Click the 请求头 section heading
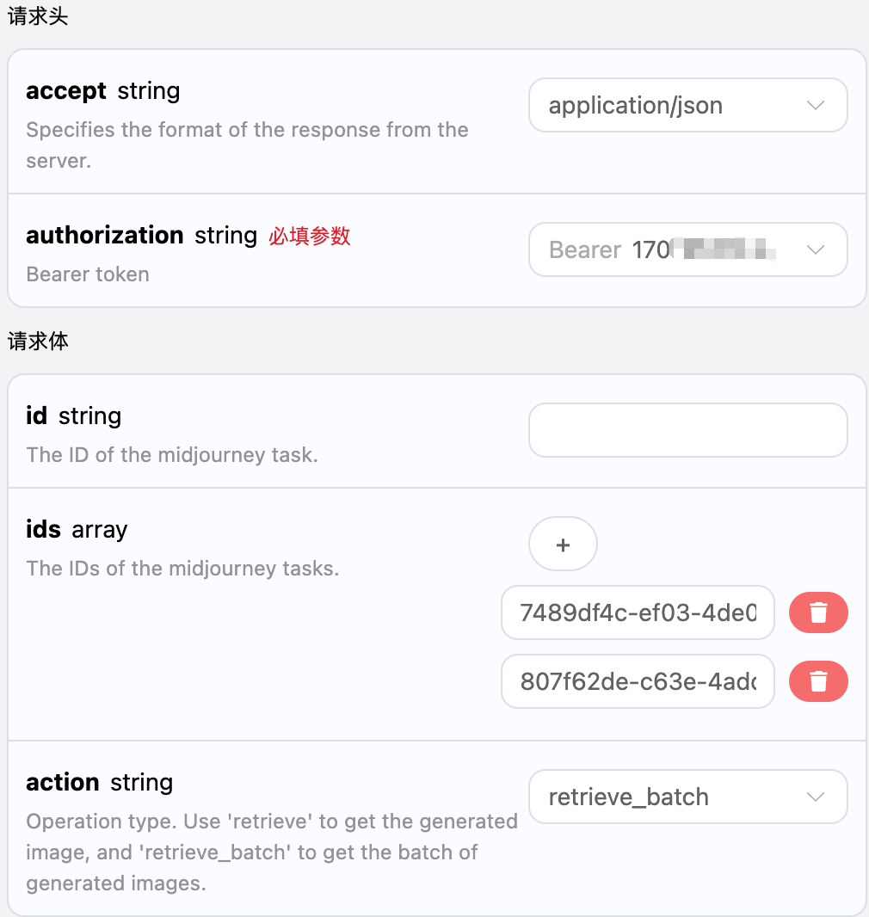The image size is (869, 917). pyautogui.click(x=38, y=18)
